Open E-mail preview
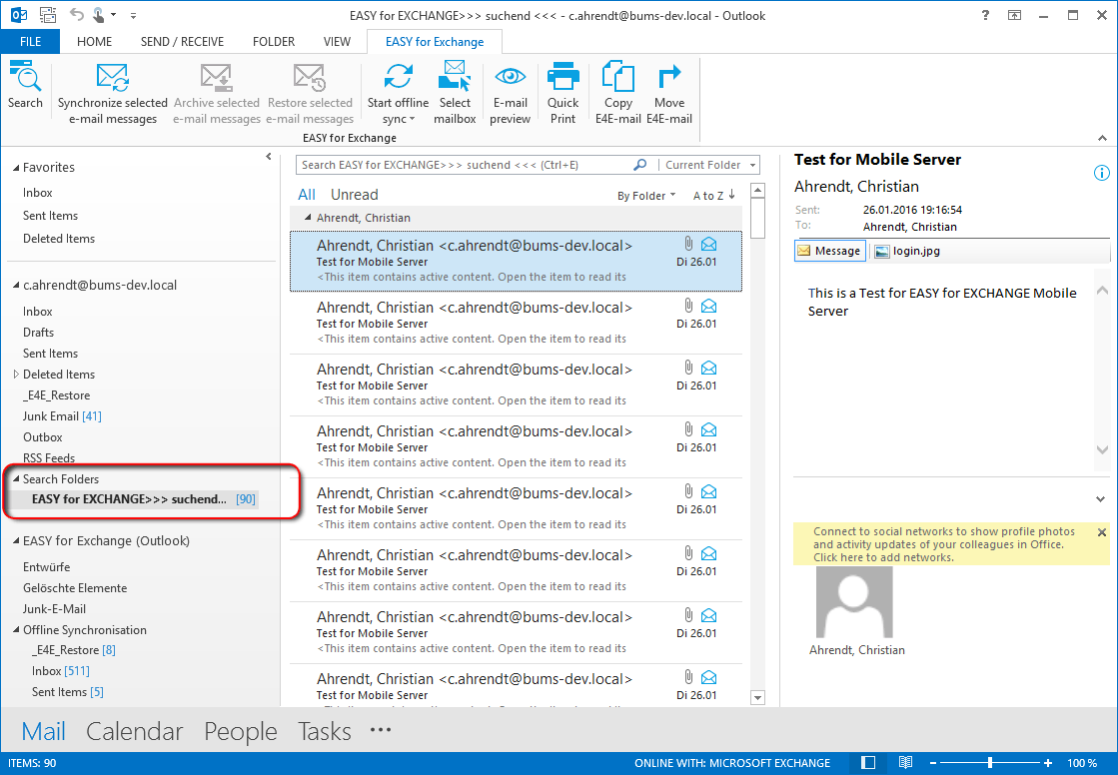 pyautogui.click(x=510, y=93)
